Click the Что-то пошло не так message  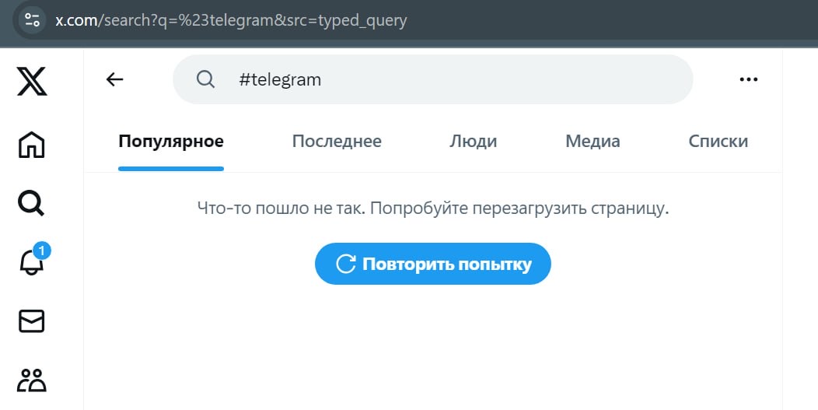tap(433, 209)
